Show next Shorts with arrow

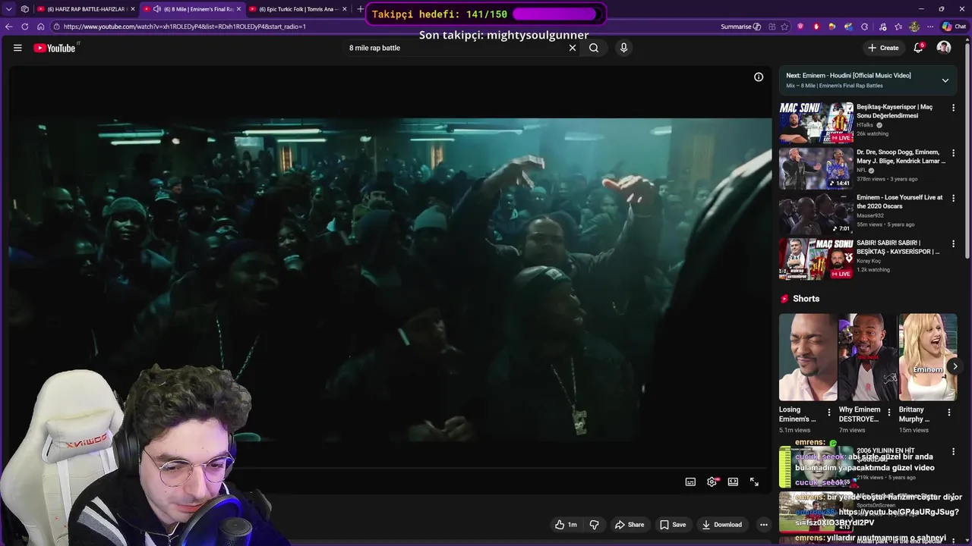click(x=955, y=366)
